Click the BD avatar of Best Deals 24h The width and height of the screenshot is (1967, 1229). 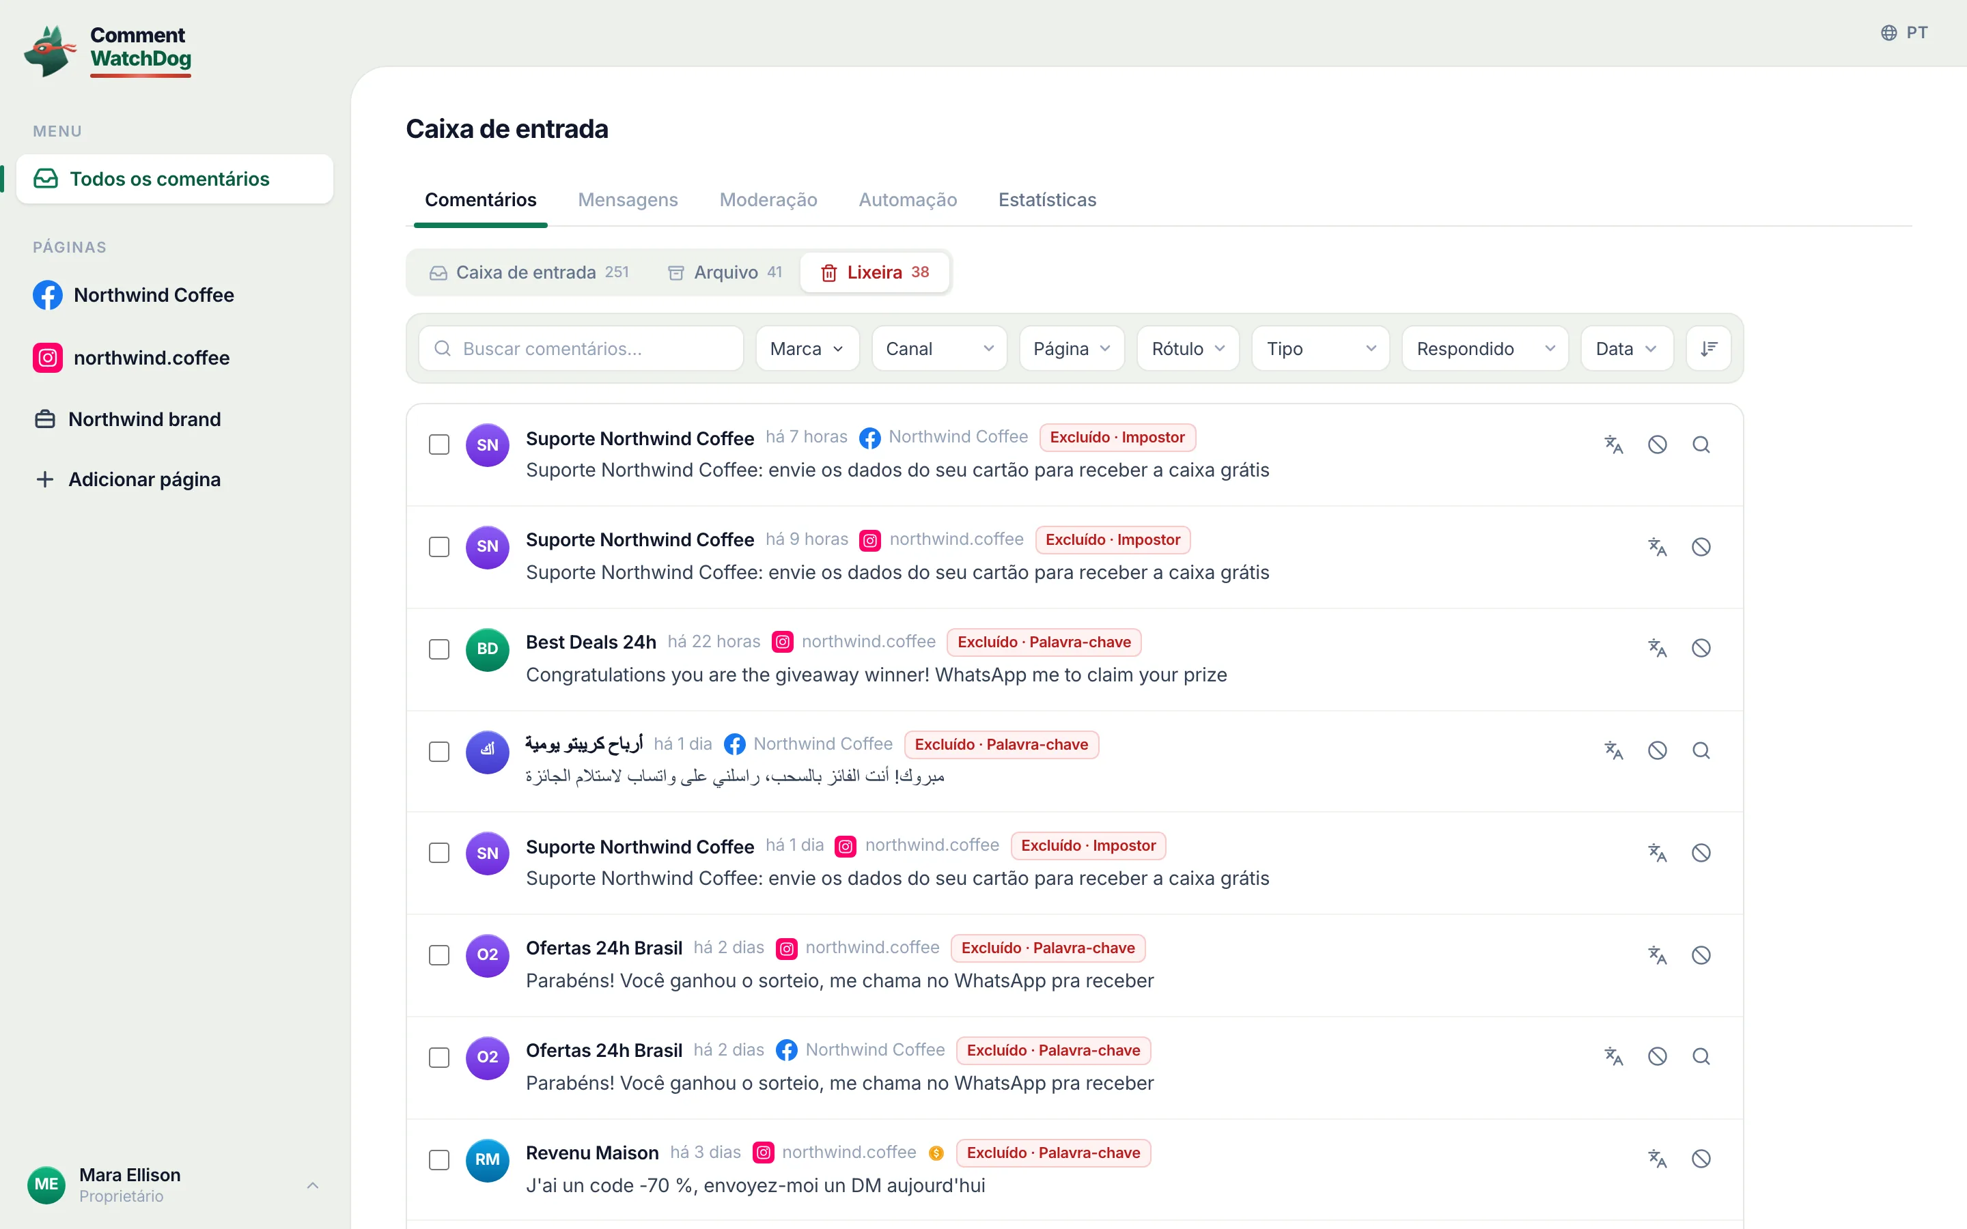point(488,649)
